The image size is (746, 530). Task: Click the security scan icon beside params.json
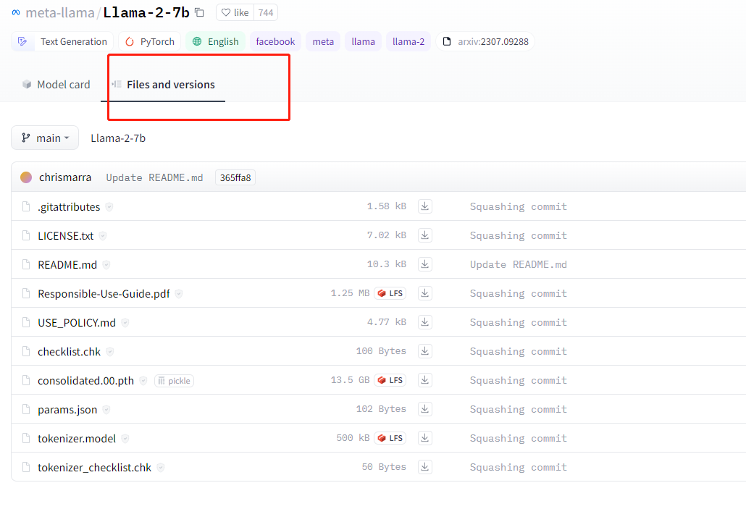(106, 410)
